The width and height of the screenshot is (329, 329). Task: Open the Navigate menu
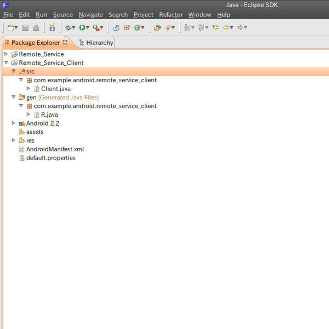[90, 15]
